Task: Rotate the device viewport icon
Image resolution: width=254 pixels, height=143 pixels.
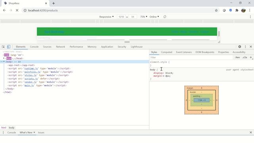Action: [165, 17]
